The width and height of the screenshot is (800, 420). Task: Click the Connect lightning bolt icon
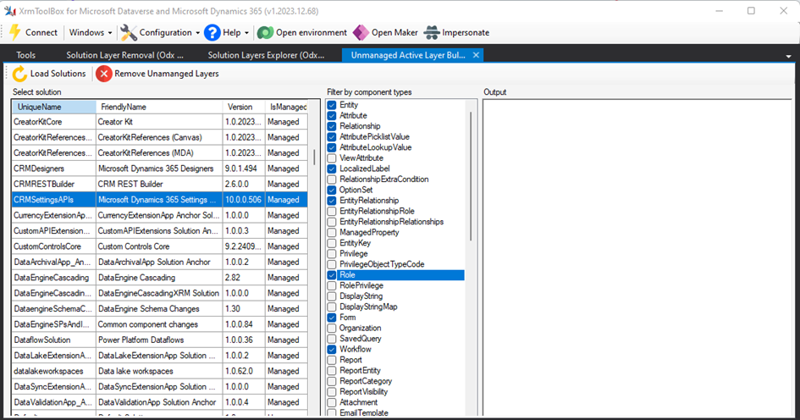pos(14,32)
